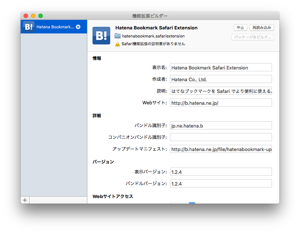Click the large B! extension icon in header
Image resolution: width=300 pixels, height=233 pixels.
(101, 36)
